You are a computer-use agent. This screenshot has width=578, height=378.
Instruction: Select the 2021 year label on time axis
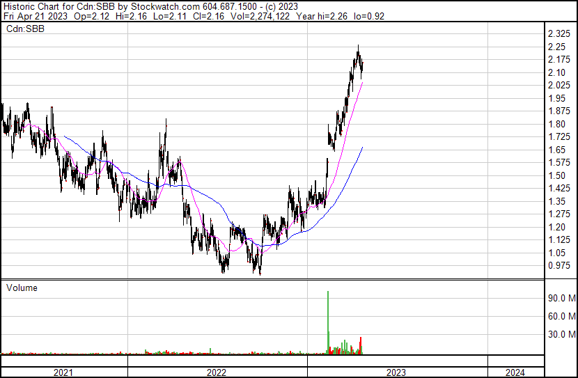pyautogui.click(x=64, y=372)
